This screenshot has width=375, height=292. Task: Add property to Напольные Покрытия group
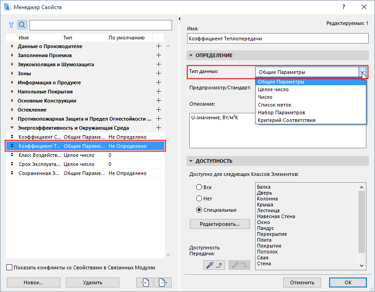coord(158,92)
